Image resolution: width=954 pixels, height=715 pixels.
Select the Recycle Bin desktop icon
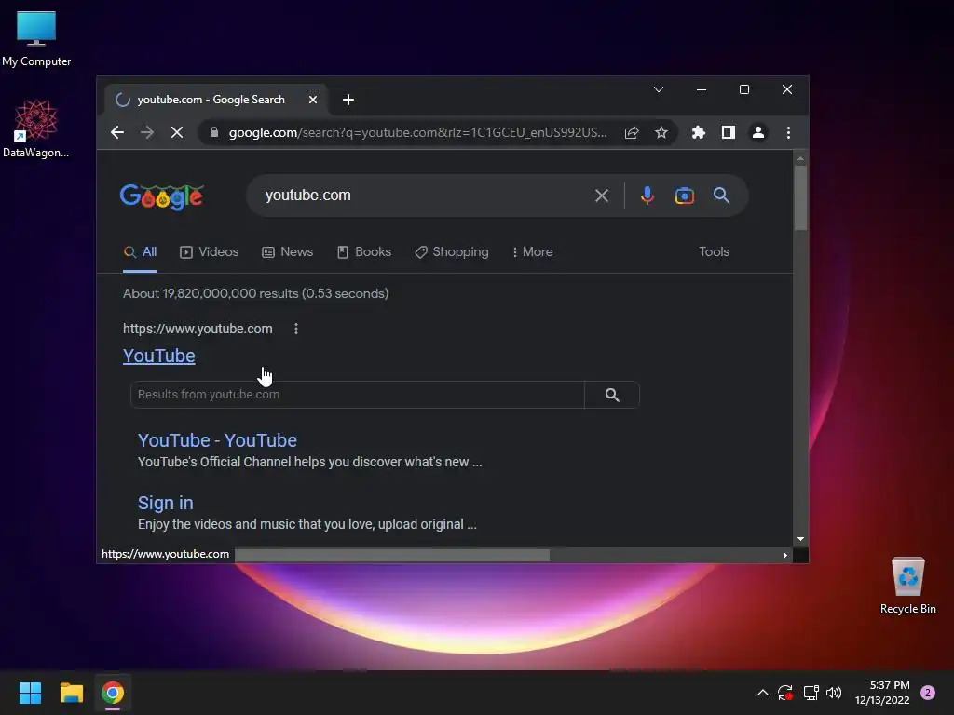click(x=907, y=586)
